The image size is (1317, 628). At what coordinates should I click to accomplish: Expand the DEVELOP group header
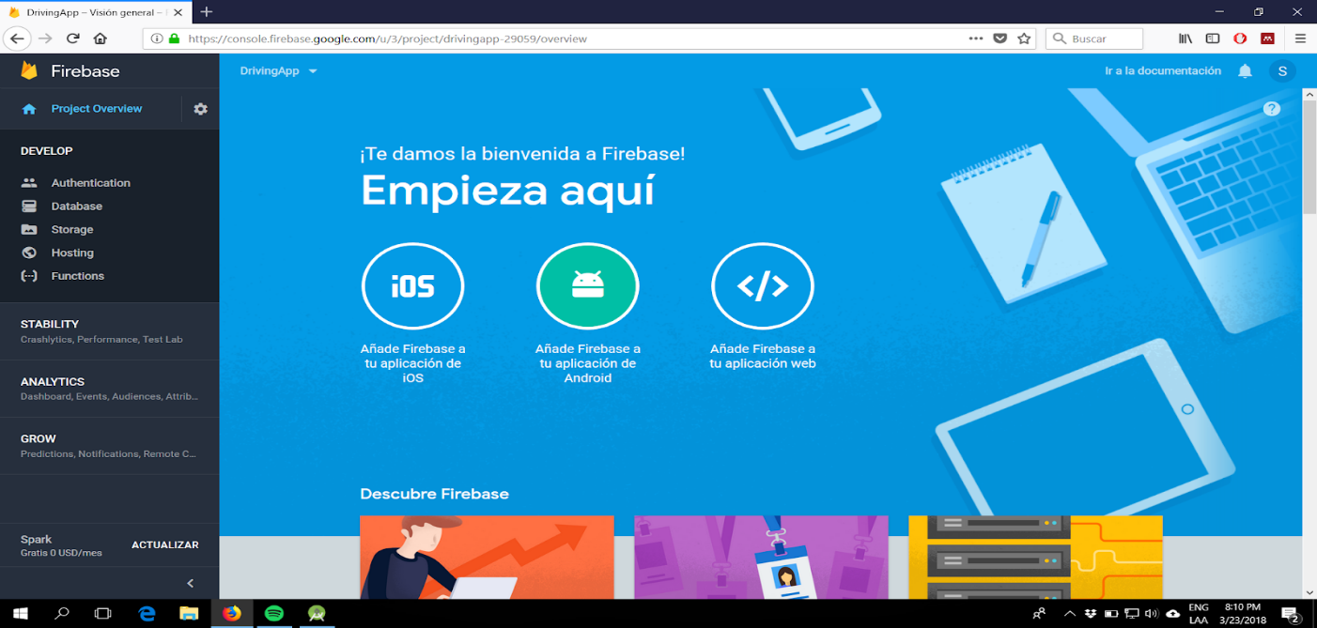47,151
